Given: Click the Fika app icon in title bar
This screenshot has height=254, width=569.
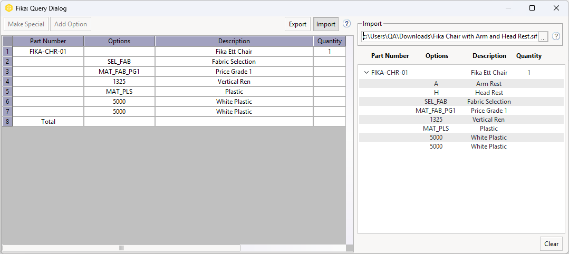Looking at the screenshot, I should 9,8.
